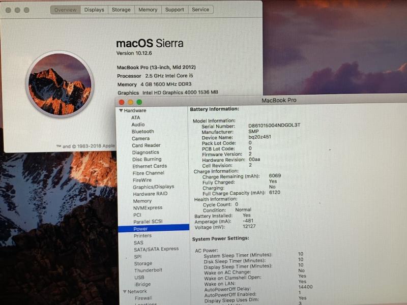
Task: Open the Storage tab
Action: click(121, 10)
